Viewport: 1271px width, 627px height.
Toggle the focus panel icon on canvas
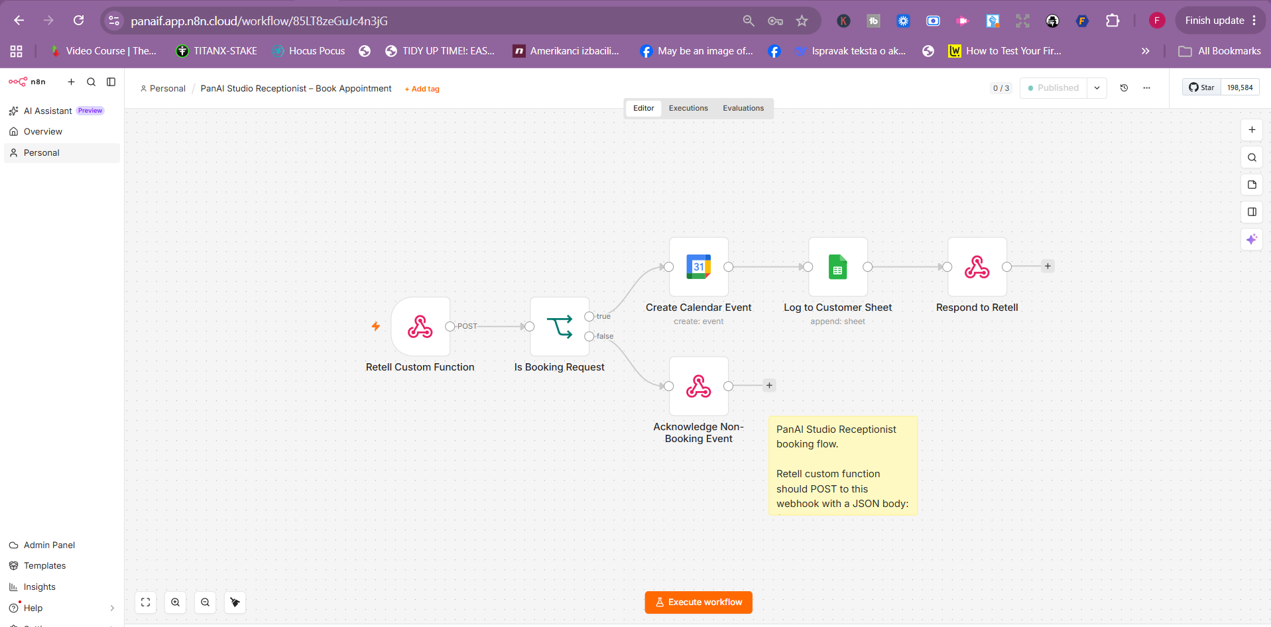point(1252,211)
